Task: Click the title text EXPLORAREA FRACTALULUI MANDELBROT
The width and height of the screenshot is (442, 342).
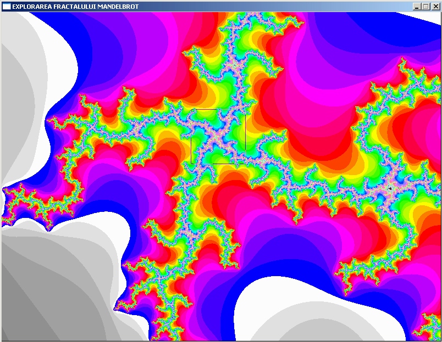Action: (75, 7)
